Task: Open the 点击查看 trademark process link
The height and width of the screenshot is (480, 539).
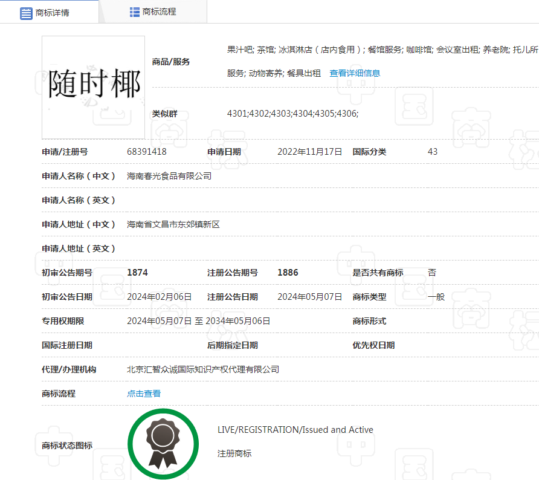Action: (144, 394)
